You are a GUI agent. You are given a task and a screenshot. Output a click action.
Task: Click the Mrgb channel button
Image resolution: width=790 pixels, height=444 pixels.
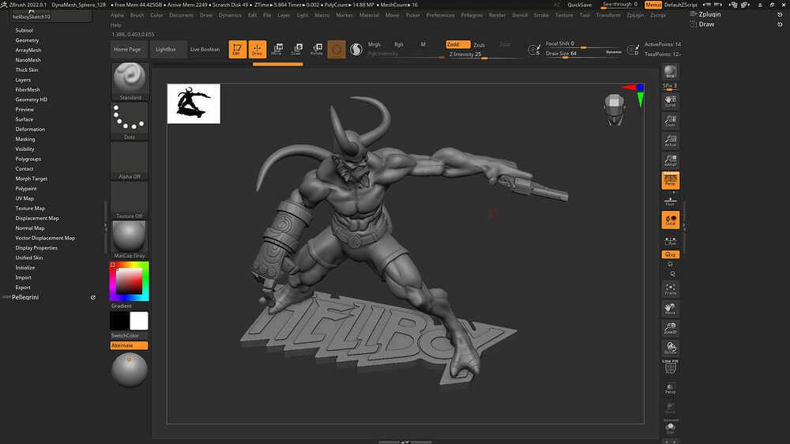point(374,44)
